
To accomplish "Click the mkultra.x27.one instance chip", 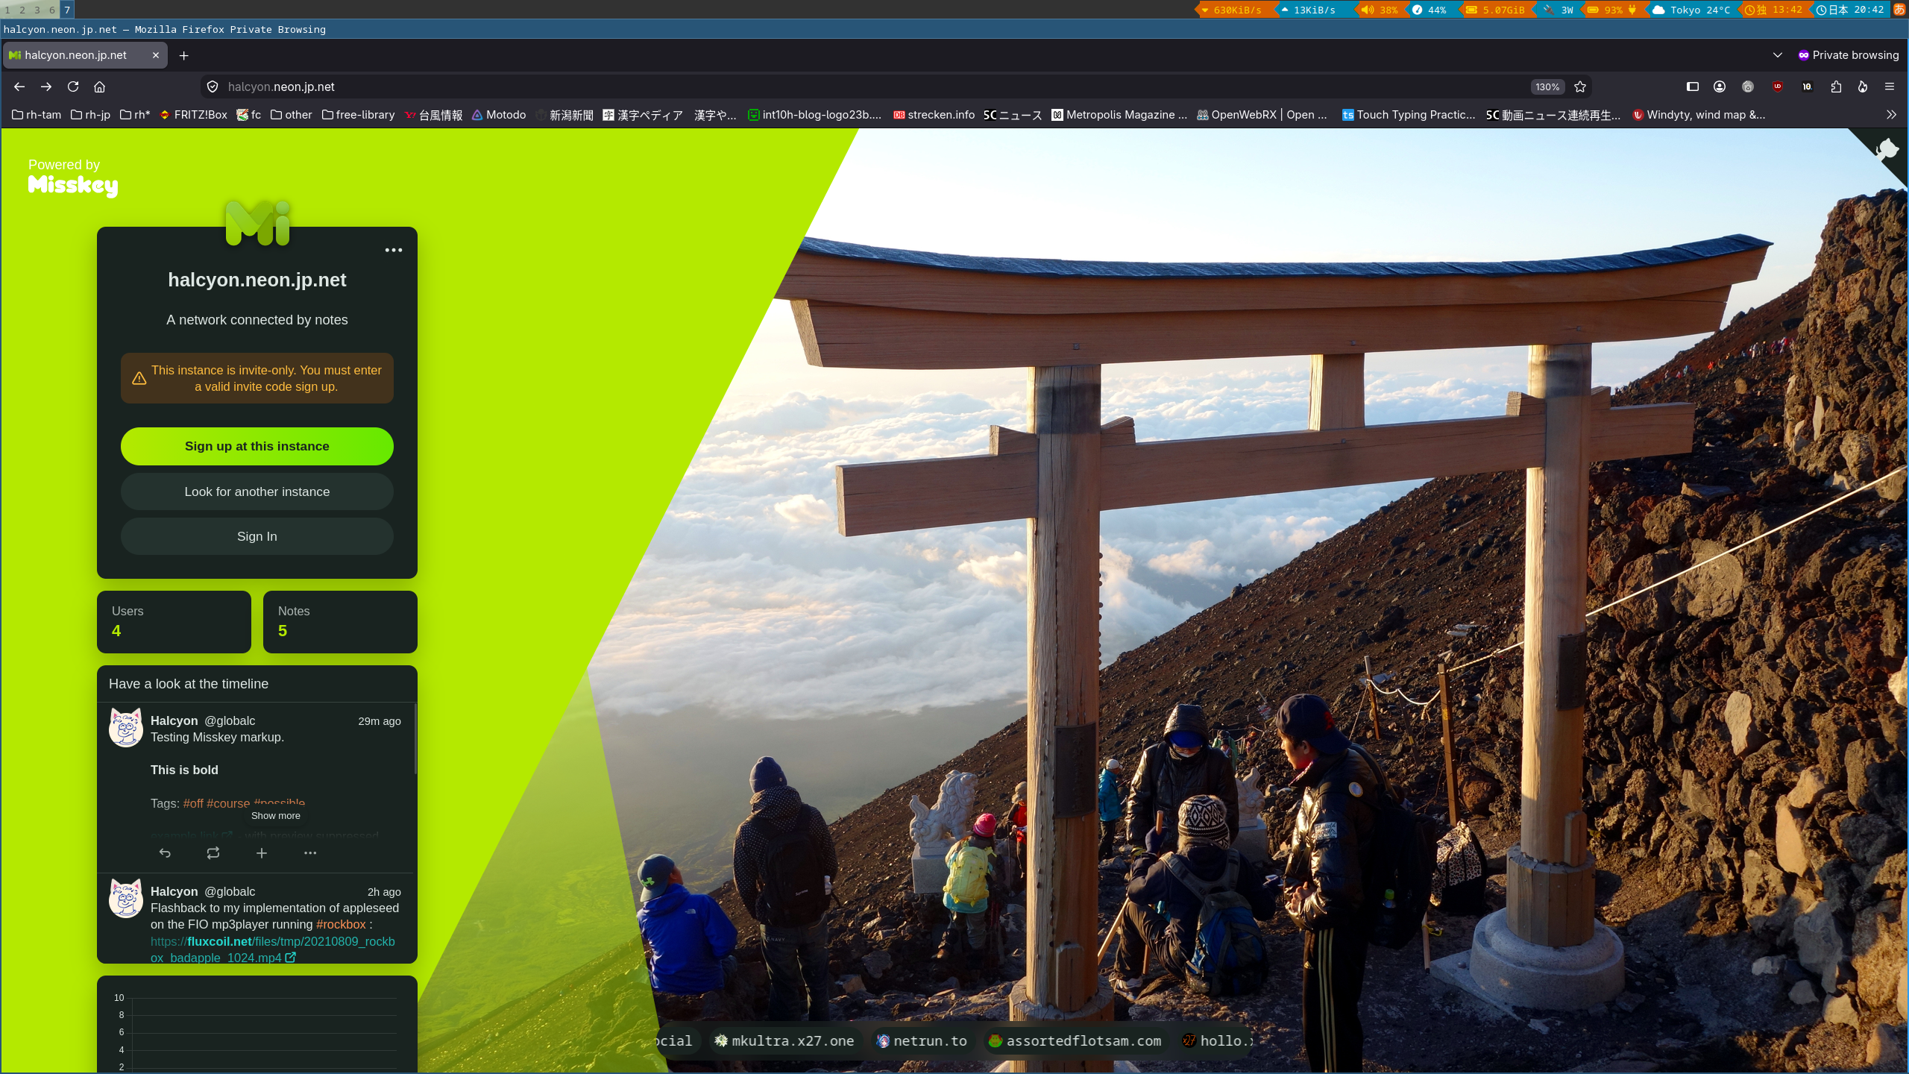I will (x=784, y=1040).
